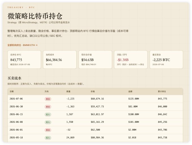192x145 pixels.
Task: Click the 买入 badge in the 2026-06-15 row
Action: tap(48, 115)
